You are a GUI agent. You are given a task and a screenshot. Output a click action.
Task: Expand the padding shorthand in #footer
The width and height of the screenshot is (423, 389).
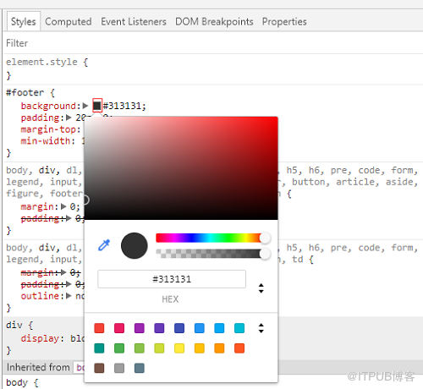69,118
